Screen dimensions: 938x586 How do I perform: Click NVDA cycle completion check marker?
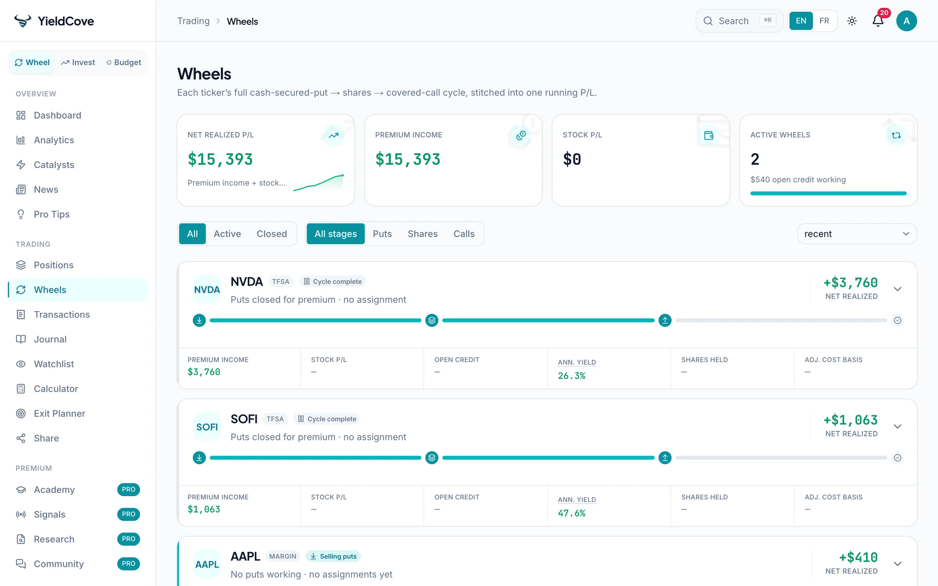[897, 320]
